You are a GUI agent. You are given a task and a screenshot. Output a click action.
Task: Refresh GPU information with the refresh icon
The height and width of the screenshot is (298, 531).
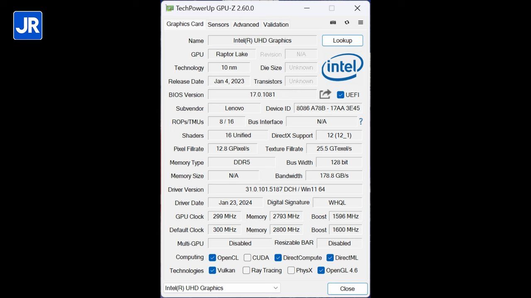tap(347, 22)
